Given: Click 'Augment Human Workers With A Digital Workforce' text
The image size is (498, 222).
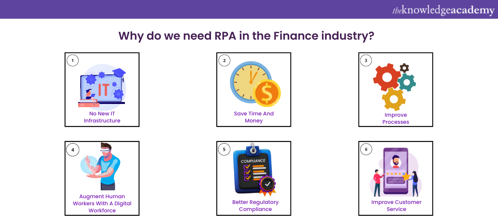Looking at the screenshot, I should 102,203.
